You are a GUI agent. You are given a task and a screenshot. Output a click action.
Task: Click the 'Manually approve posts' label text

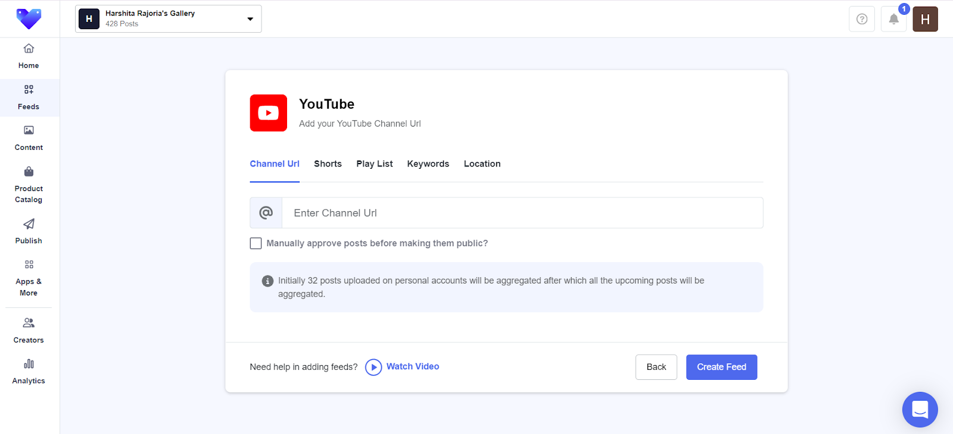(x=377, y=243)
